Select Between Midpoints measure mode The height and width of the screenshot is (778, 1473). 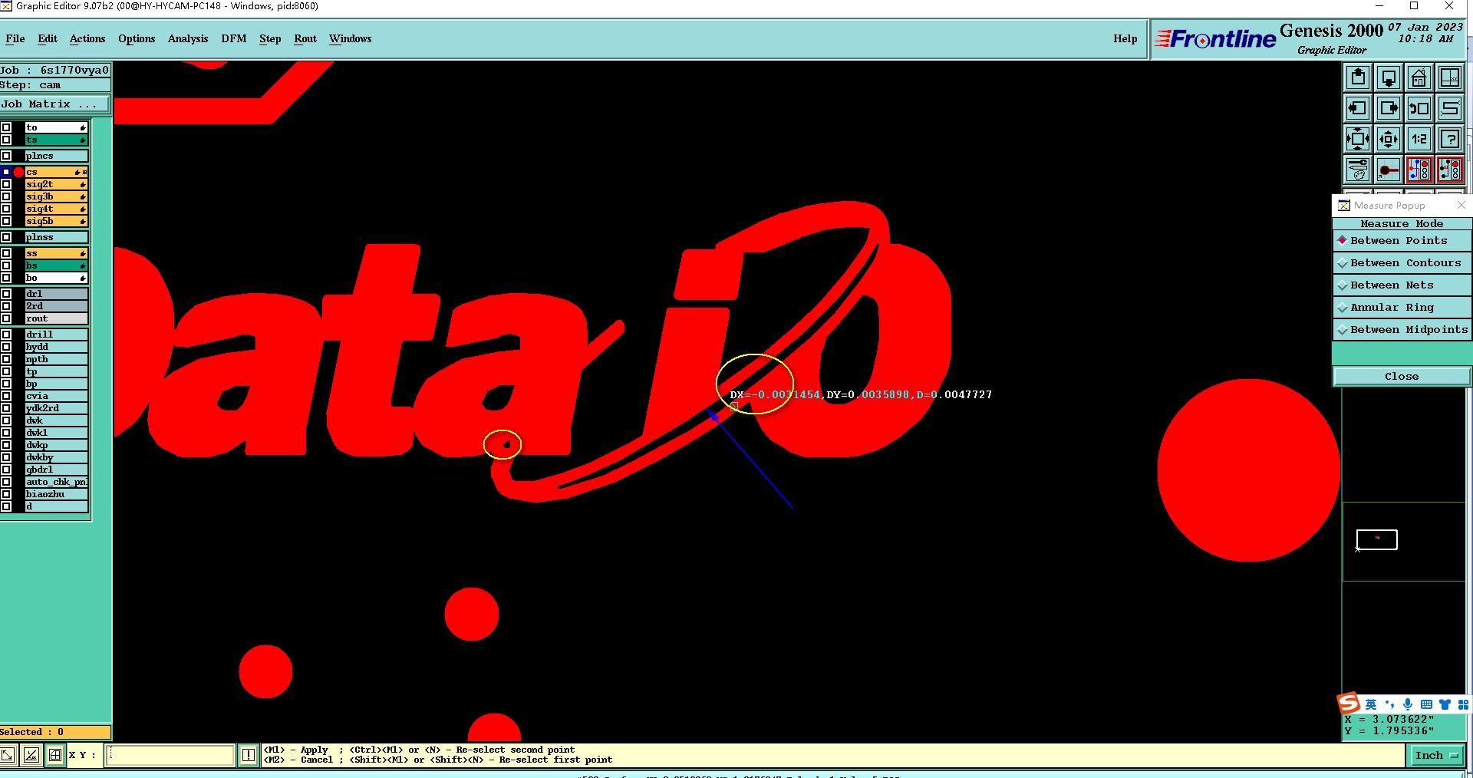tap(1402, 329)
